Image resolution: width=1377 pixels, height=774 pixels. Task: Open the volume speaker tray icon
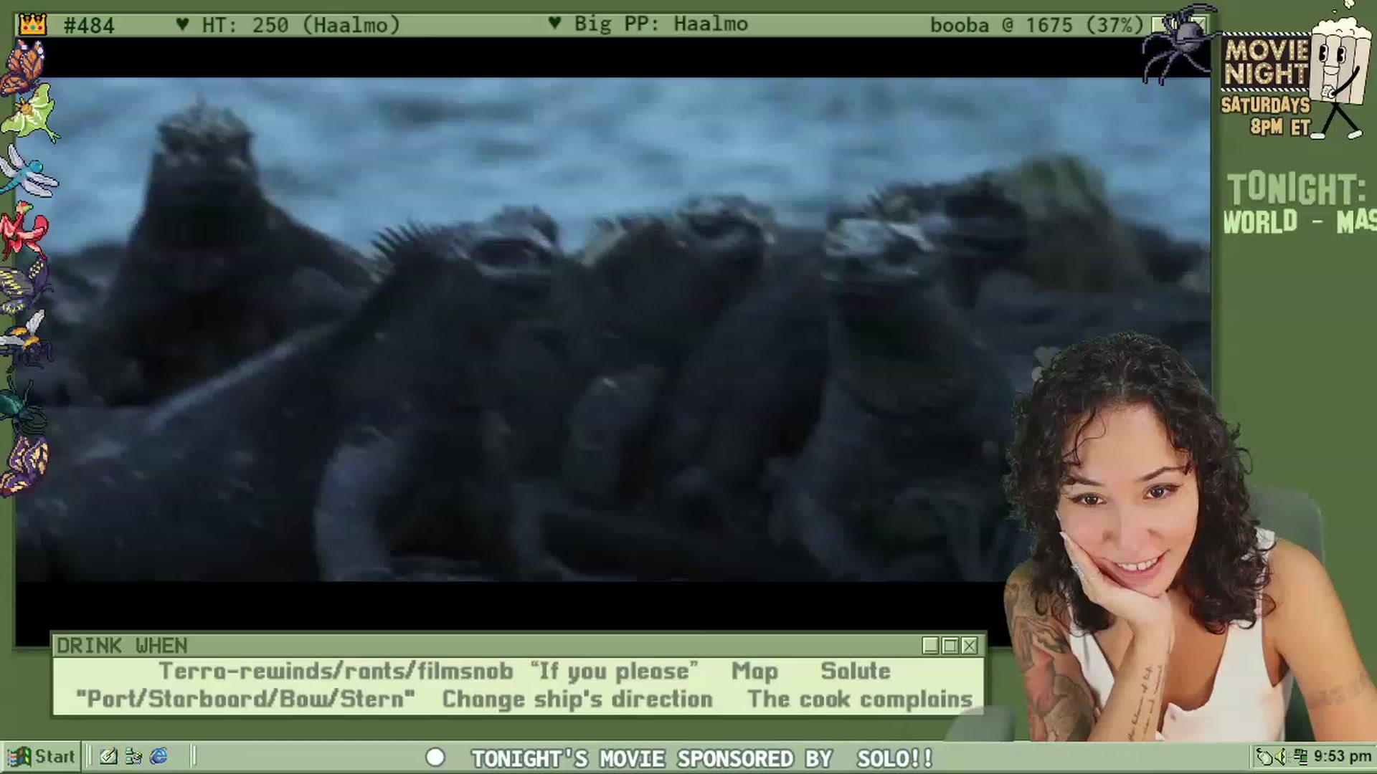tap(1282, 756)
